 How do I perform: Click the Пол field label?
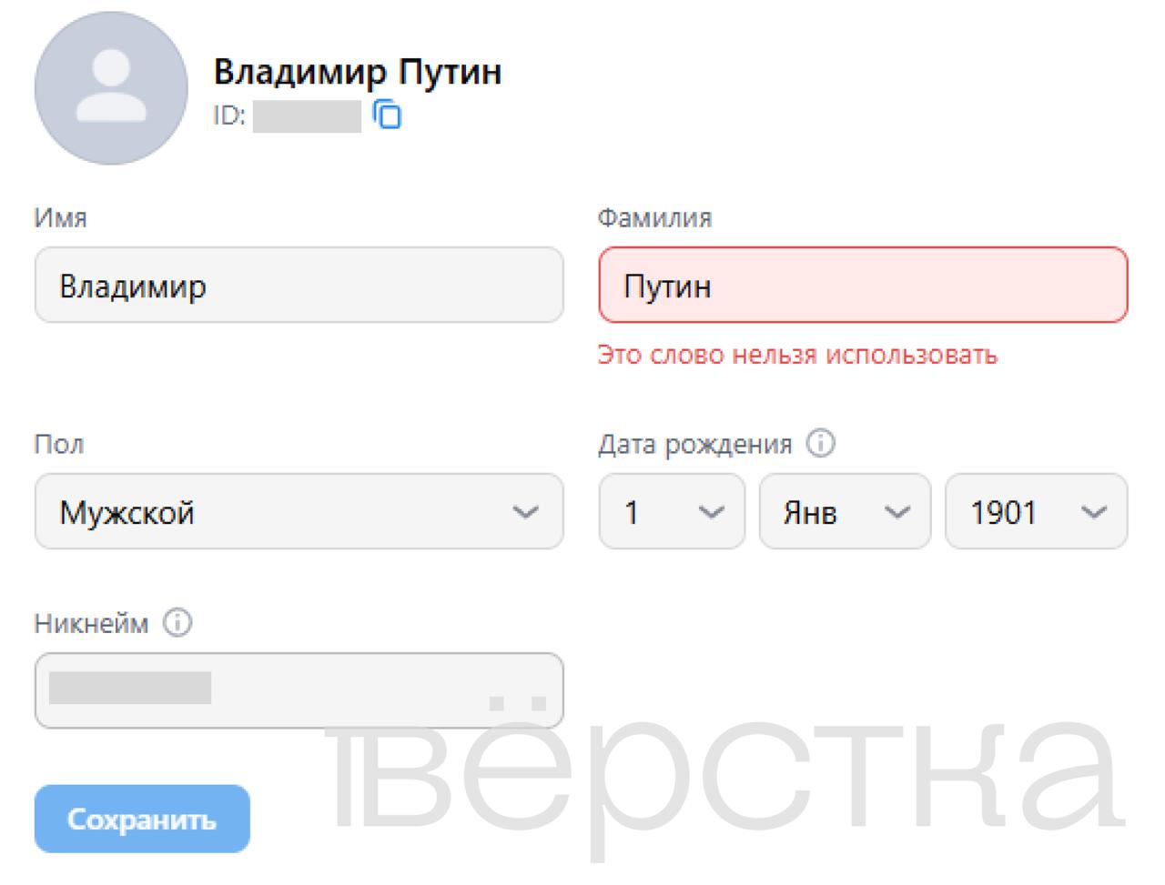pos(58,444)
